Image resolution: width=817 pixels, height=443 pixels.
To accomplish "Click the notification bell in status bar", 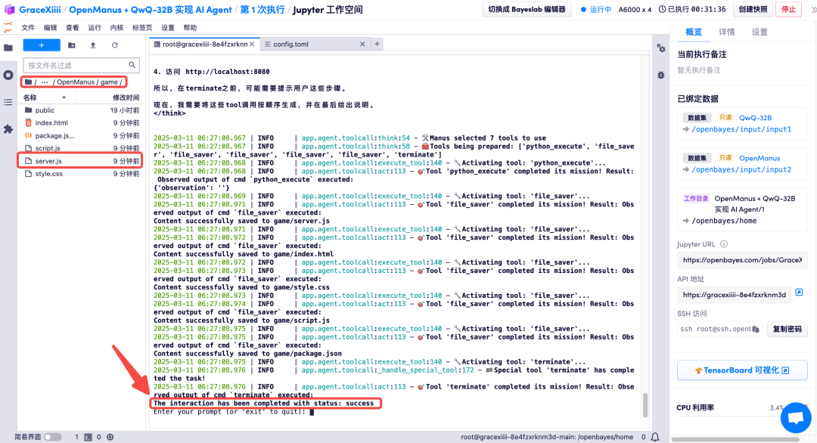I will point(655,437).
